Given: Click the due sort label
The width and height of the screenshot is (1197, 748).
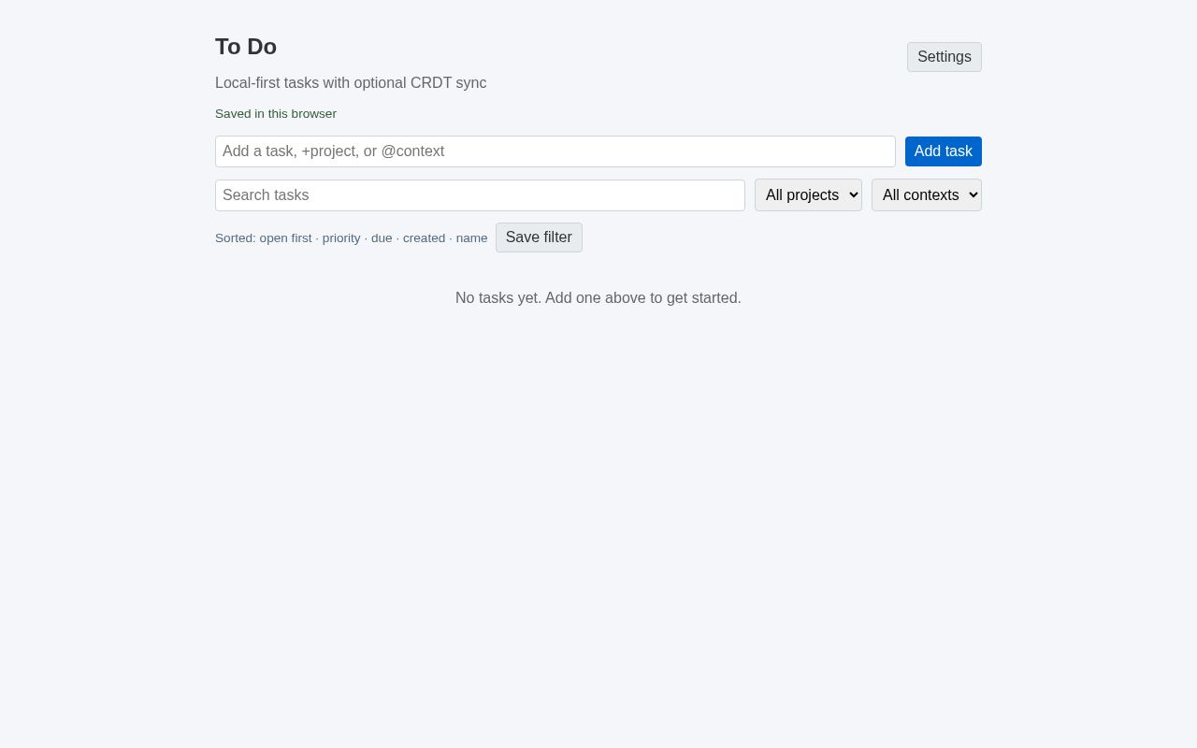Looking at the screenshot, I should (x=382, y=238).
